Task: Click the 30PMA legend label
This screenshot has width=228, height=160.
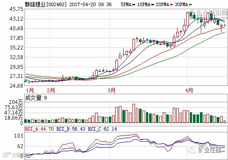Action: pos(182,4)
